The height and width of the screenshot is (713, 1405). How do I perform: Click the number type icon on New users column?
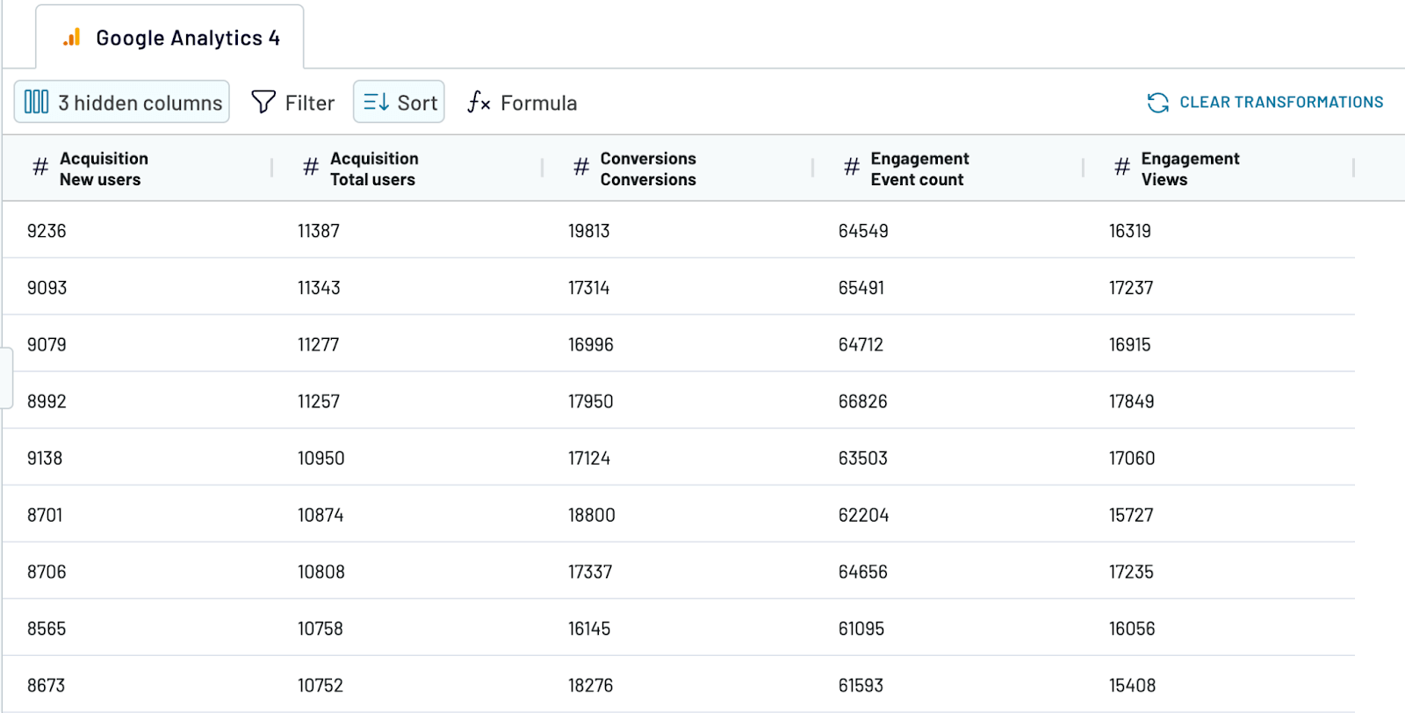click(40, 167)
